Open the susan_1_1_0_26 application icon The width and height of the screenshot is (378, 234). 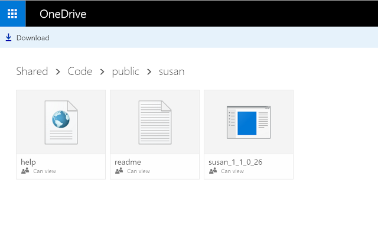click(249, 122)
